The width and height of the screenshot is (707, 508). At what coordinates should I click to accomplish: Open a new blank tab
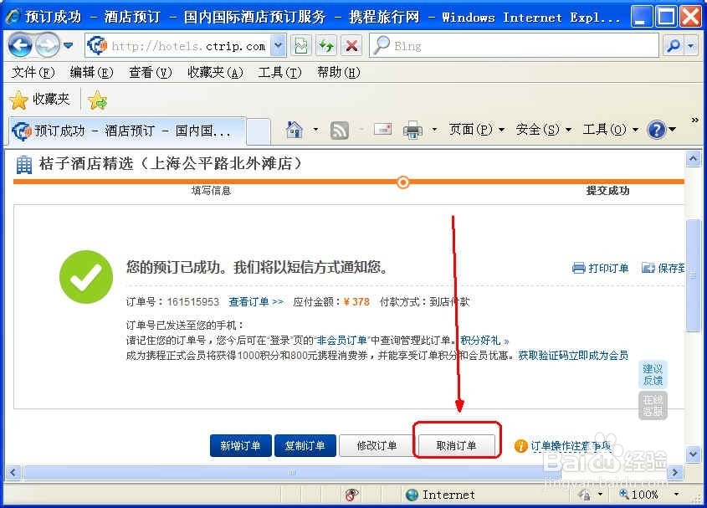pyautogui.click(x=259, y=131)
